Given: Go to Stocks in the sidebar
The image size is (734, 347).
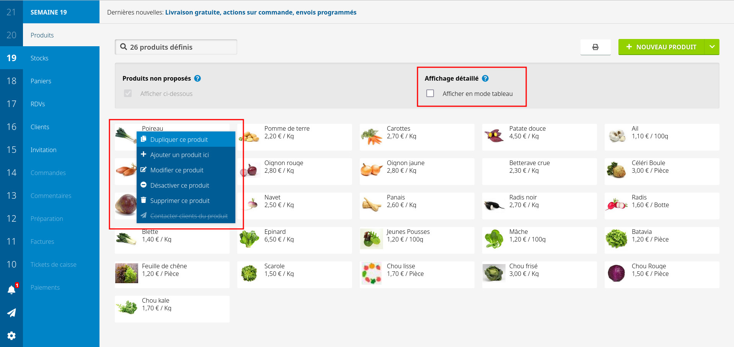Looking at the screenshot, I should tap(39, 58).
